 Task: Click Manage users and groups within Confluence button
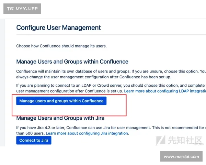pyautogui.click(x=61, y=101)
